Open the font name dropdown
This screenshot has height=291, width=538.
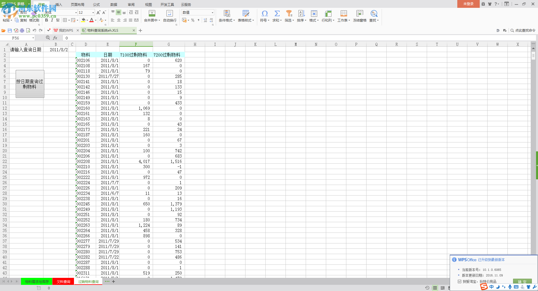(76, 13)
